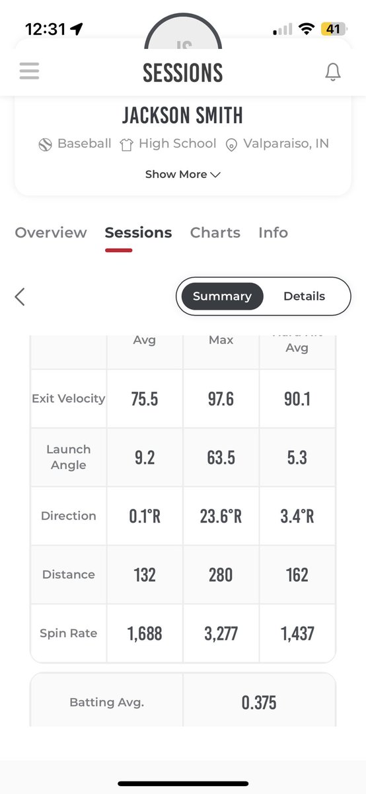
Task: Tap the back chevron arrow
Action: [20, 296]
